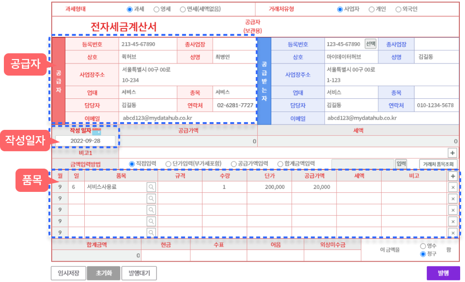Issue the invoice with 발행 button
Image resolution: width=465 pixels, height=282 pixels.
(443, 273)
